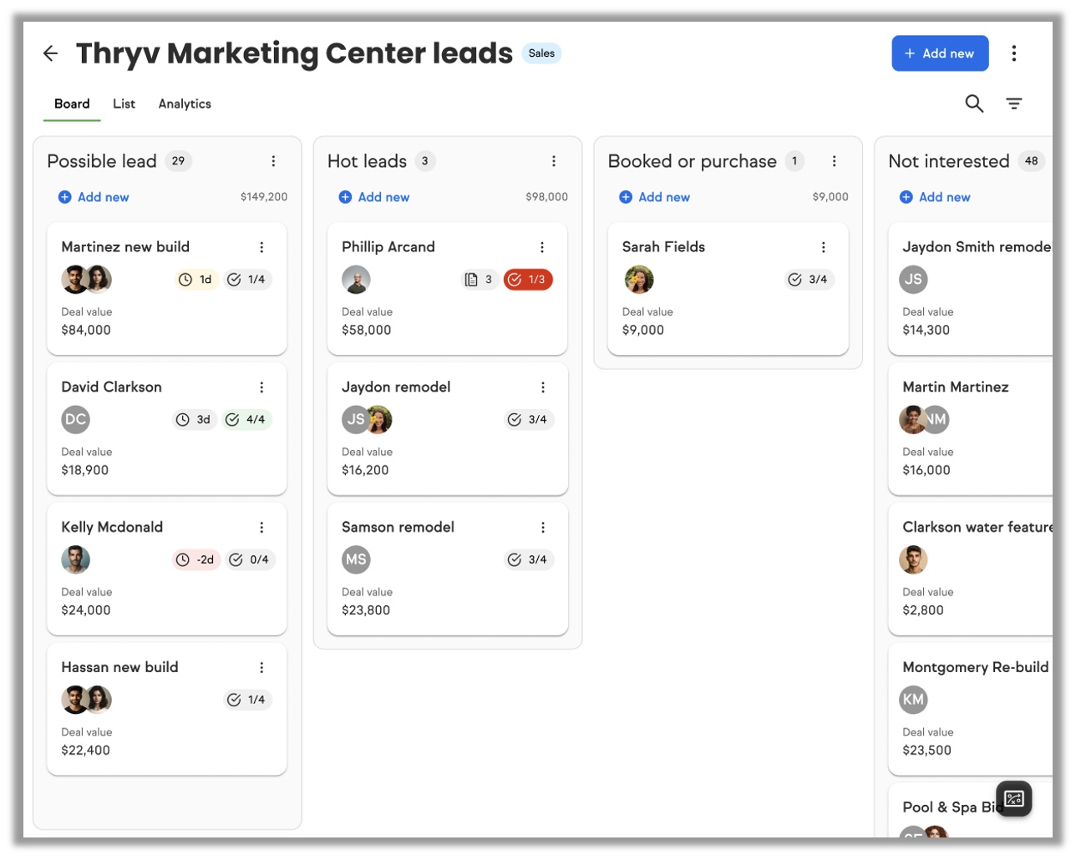Open the Hot leads column options menu
Screen dimensions: 1076x860
(553, 161)
